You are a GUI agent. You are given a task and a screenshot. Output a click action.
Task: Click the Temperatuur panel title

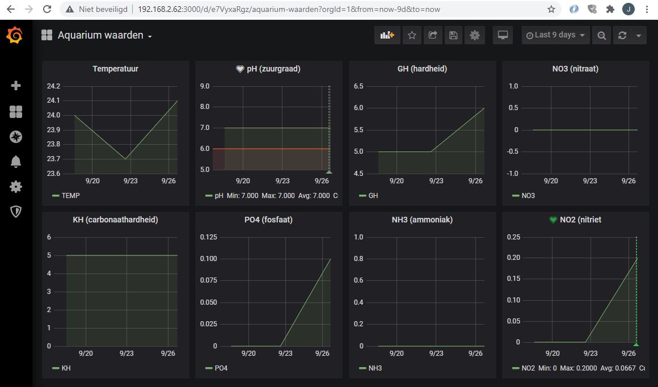coord(115,69)
